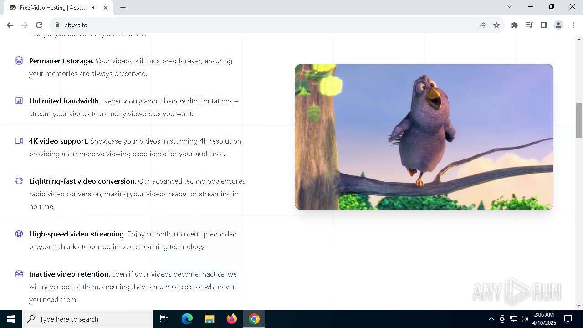Image resolution: width=583 pixels, height=328 pixels.
Task: Click the scrollbar down arrow
Action: click(579, 306)
